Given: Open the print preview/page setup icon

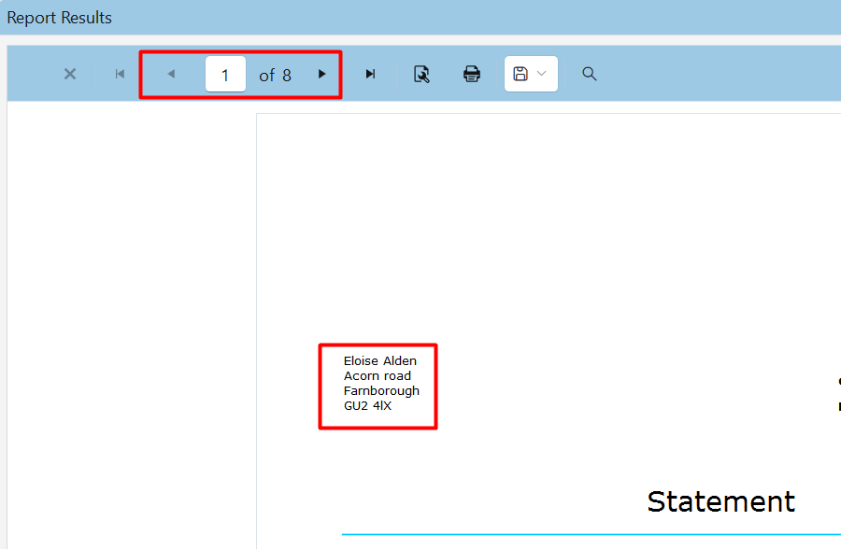Looking at the screenshot, I should pyautogui.click(x=421, y=74).
